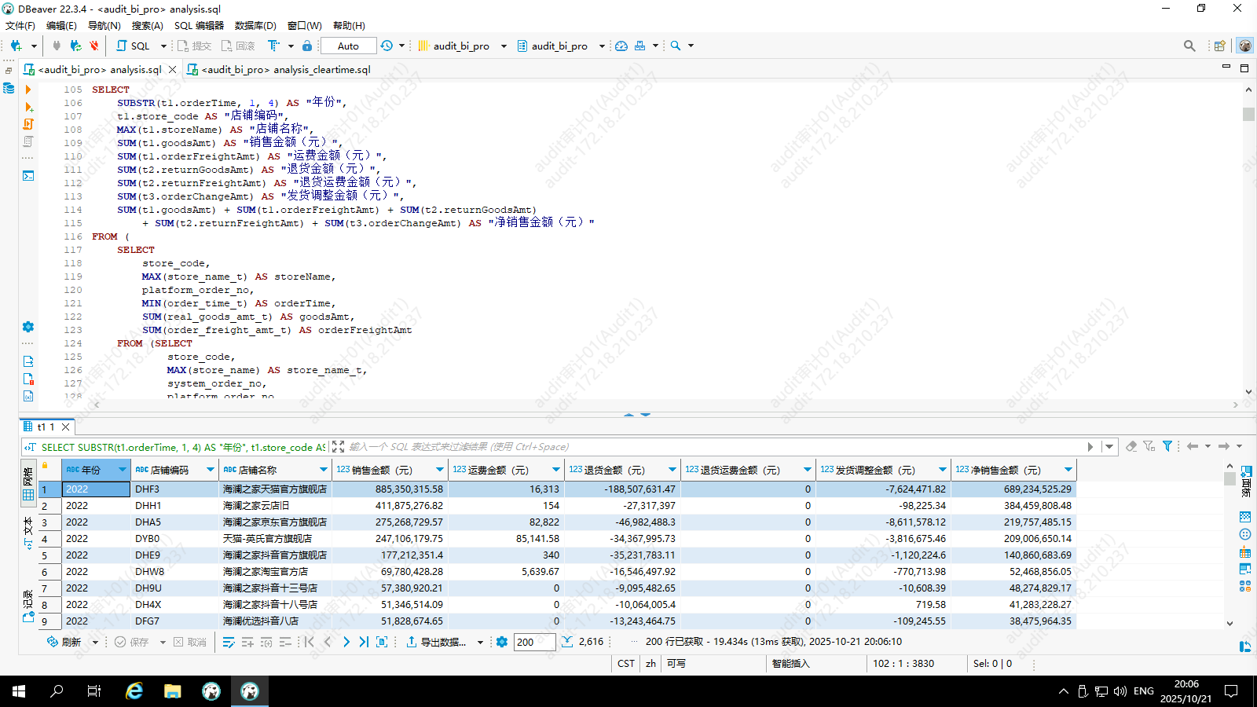The image size is (1257, 707).
Task: Click the 导出数据 export button
Action: pyautogui.click(x=436, y=642)
